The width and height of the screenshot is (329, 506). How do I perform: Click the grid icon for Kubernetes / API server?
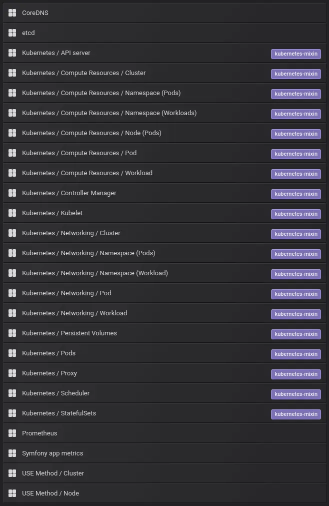coord(12,53)
